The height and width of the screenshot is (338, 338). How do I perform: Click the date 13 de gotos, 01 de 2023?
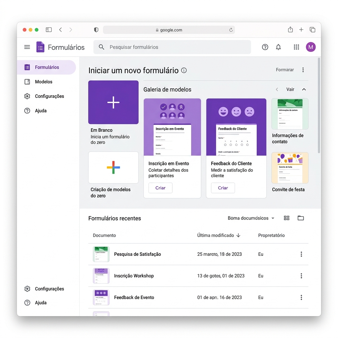(x=221, y=276)
